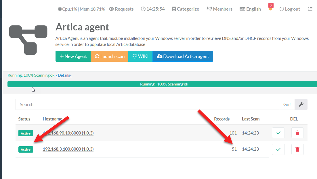Click the Running 100% Scanning ok progress bar
The width and height of the screenshot is (317, 179).
point(164,84)
